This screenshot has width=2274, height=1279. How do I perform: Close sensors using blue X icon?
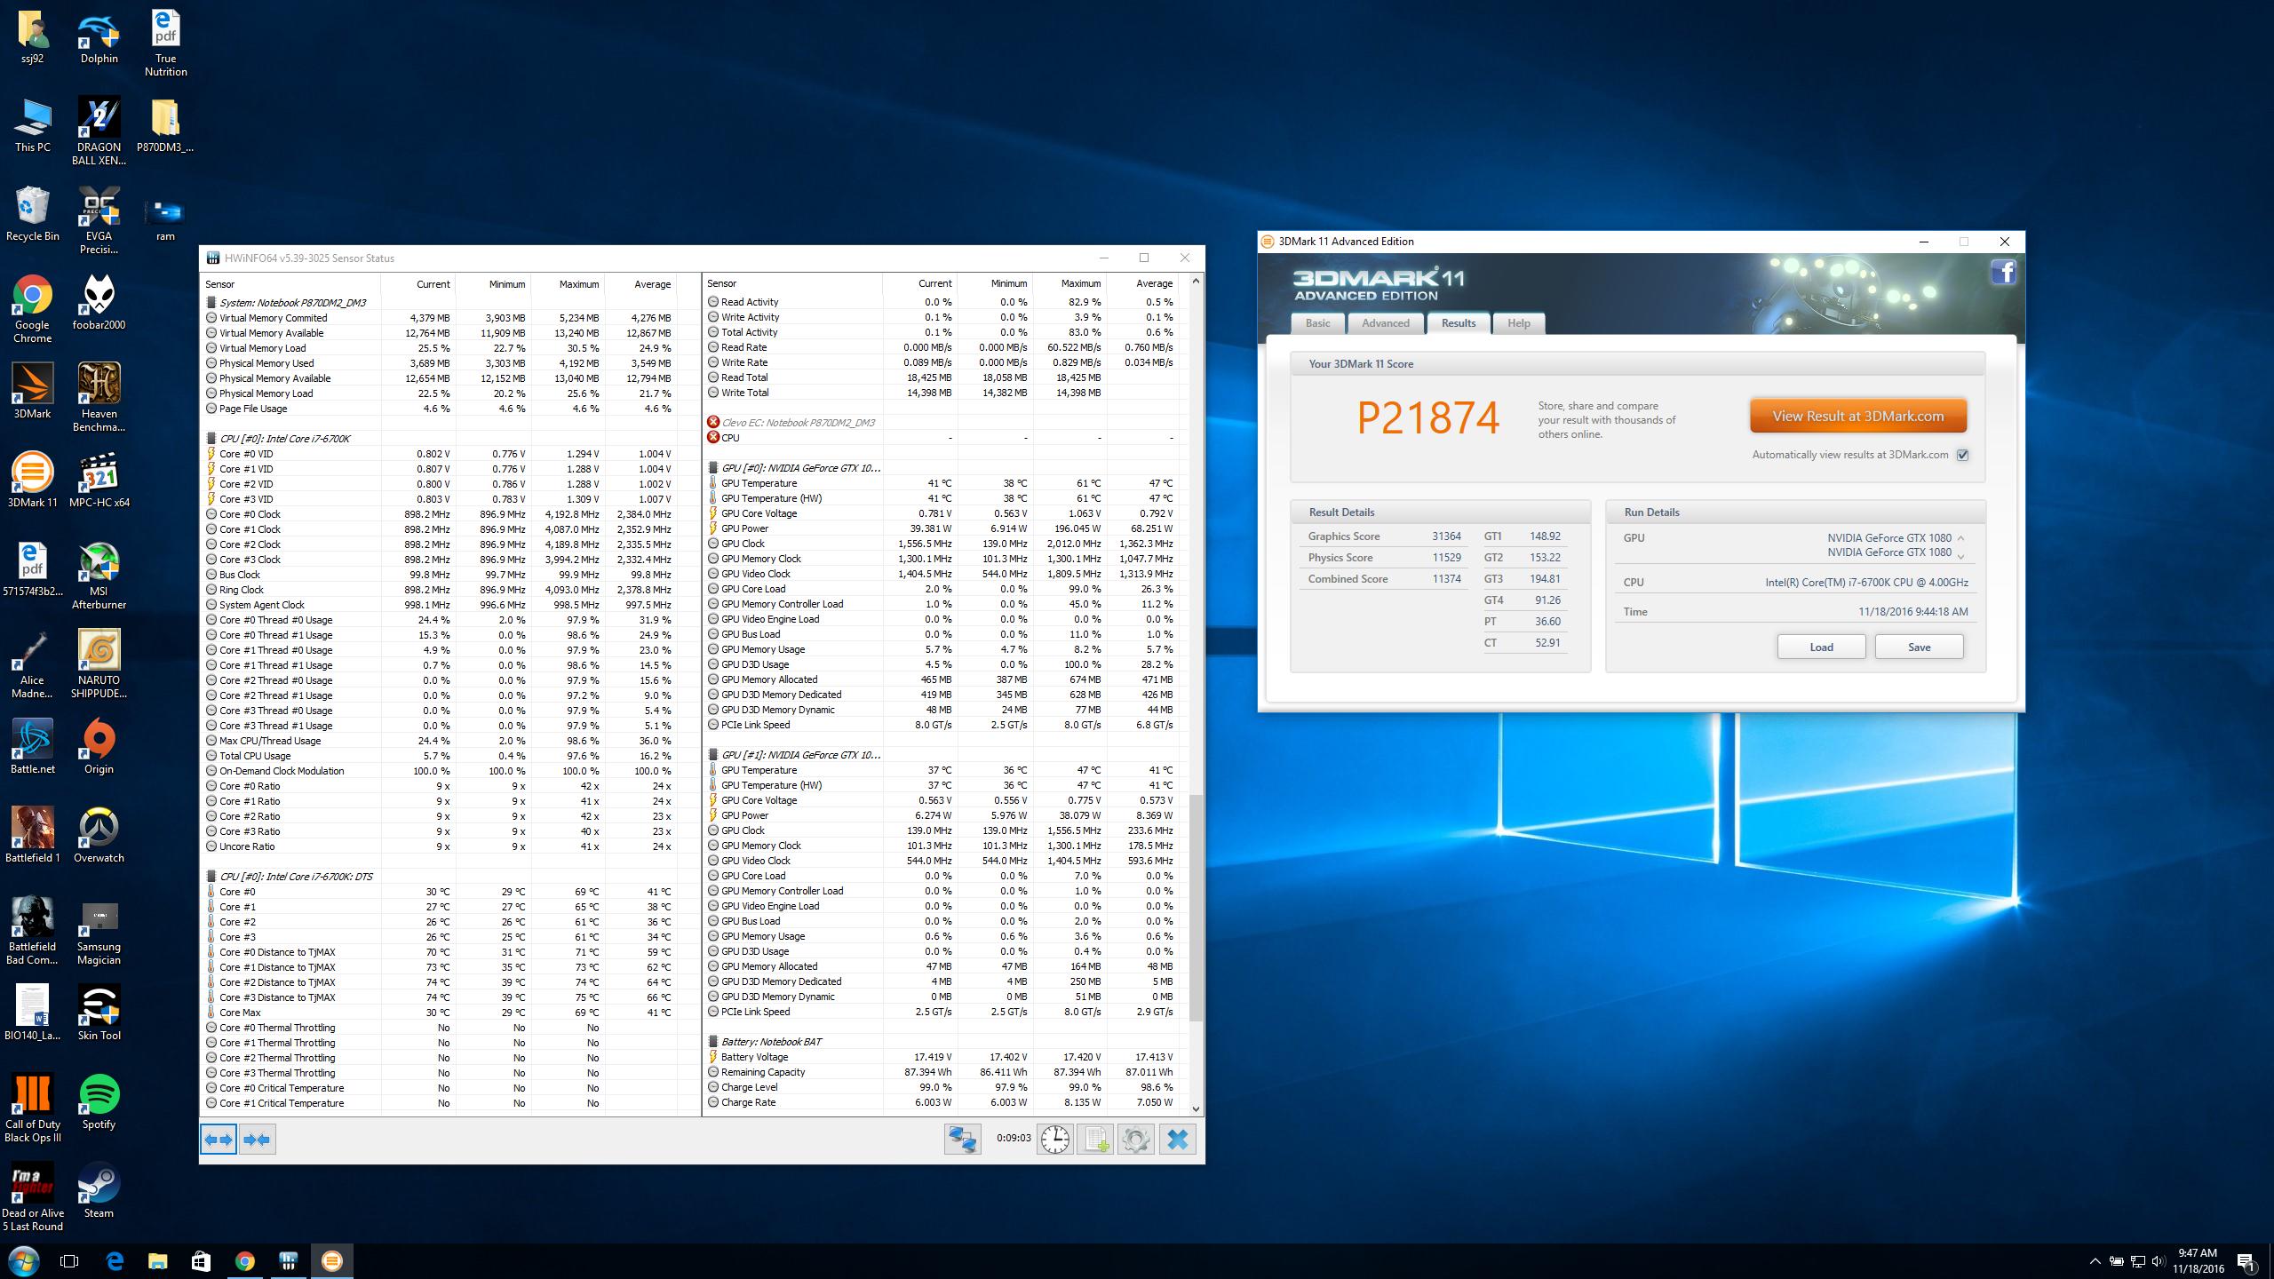click(1177, 1140)
